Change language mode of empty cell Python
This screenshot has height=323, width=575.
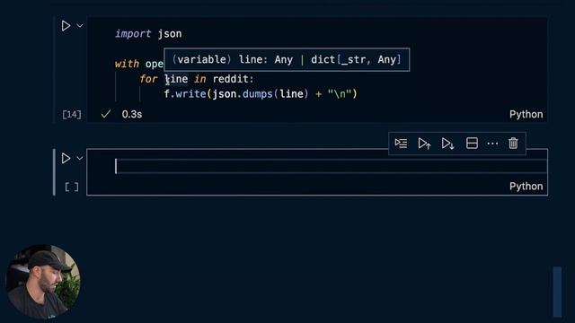tap(526, 187)
